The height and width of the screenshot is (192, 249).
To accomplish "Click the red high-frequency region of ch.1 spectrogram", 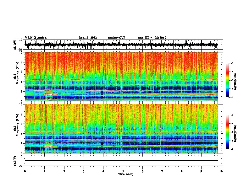I will click(x=121, y=62).
